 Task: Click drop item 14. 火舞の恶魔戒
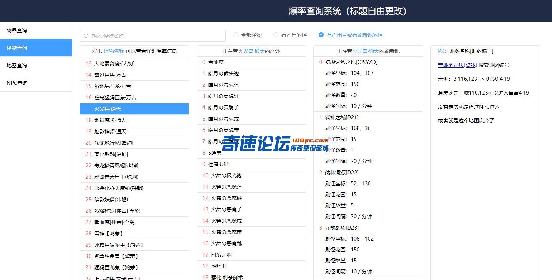pos(251,221)
